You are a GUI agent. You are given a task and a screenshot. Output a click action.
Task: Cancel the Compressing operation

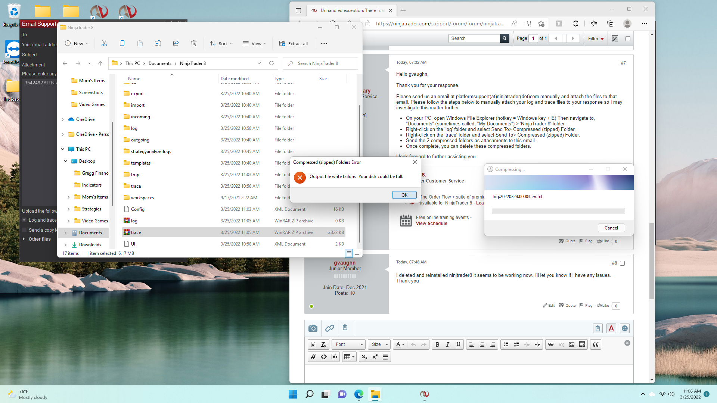coord(611,228)
